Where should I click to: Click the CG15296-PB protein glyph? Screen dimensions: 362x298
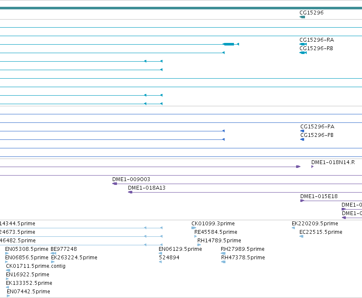302,139
